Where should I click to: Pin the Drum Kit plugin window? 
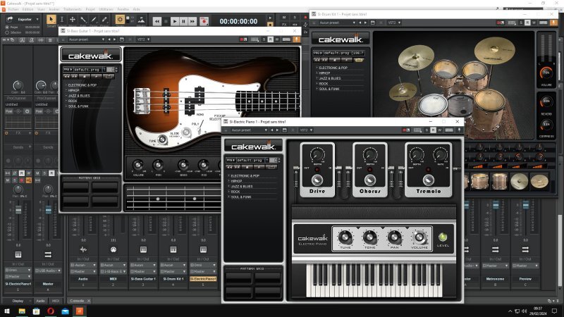pyautogui.click(x=554, y=23)
